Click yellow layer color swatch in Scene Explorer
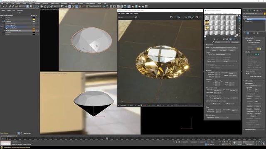The image size is (266, 149). click(34, 19)
